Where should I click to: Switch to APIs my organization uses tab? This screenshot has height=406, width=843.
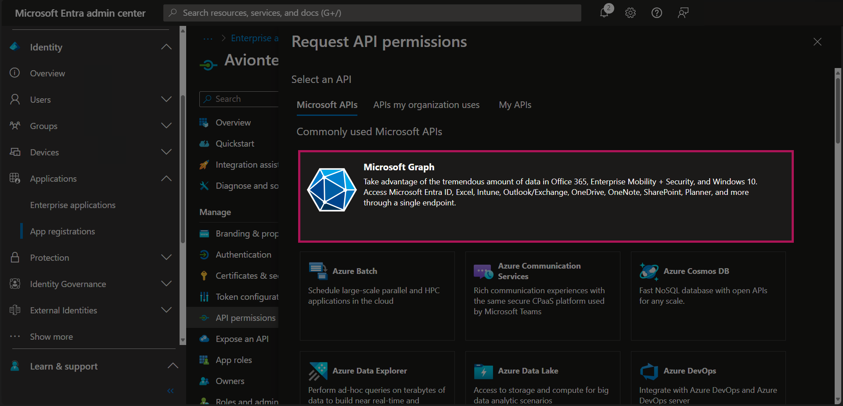coord(426,105)
